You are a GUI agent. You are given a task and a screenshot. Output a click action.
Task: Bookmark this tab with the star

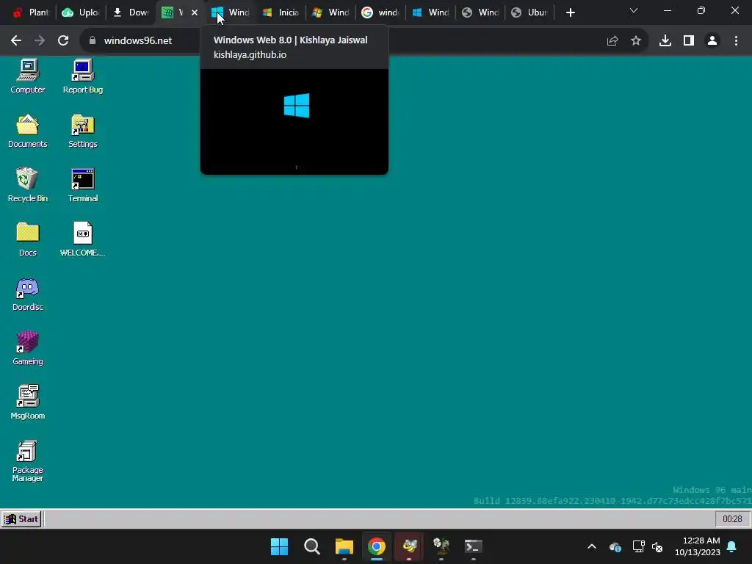tap(636, 41)
